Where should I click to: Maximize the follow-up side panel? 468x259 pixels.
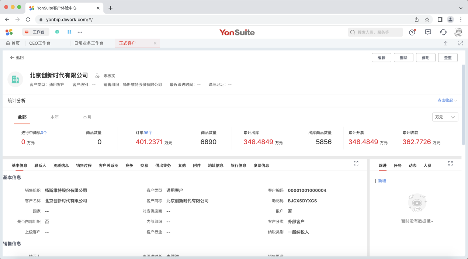point(450,163)
